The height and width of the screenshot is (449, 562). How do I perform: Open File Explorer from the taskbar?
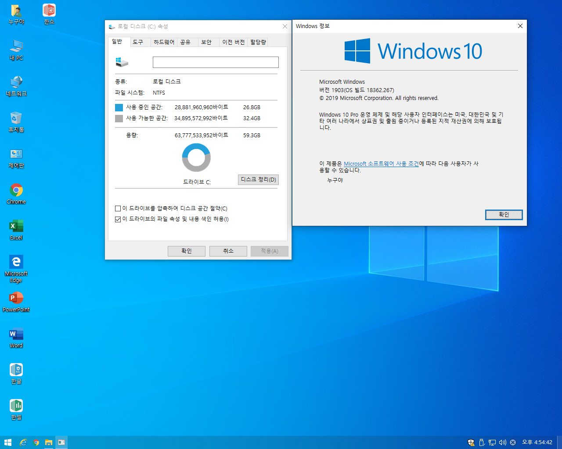(x=49, y=442)
